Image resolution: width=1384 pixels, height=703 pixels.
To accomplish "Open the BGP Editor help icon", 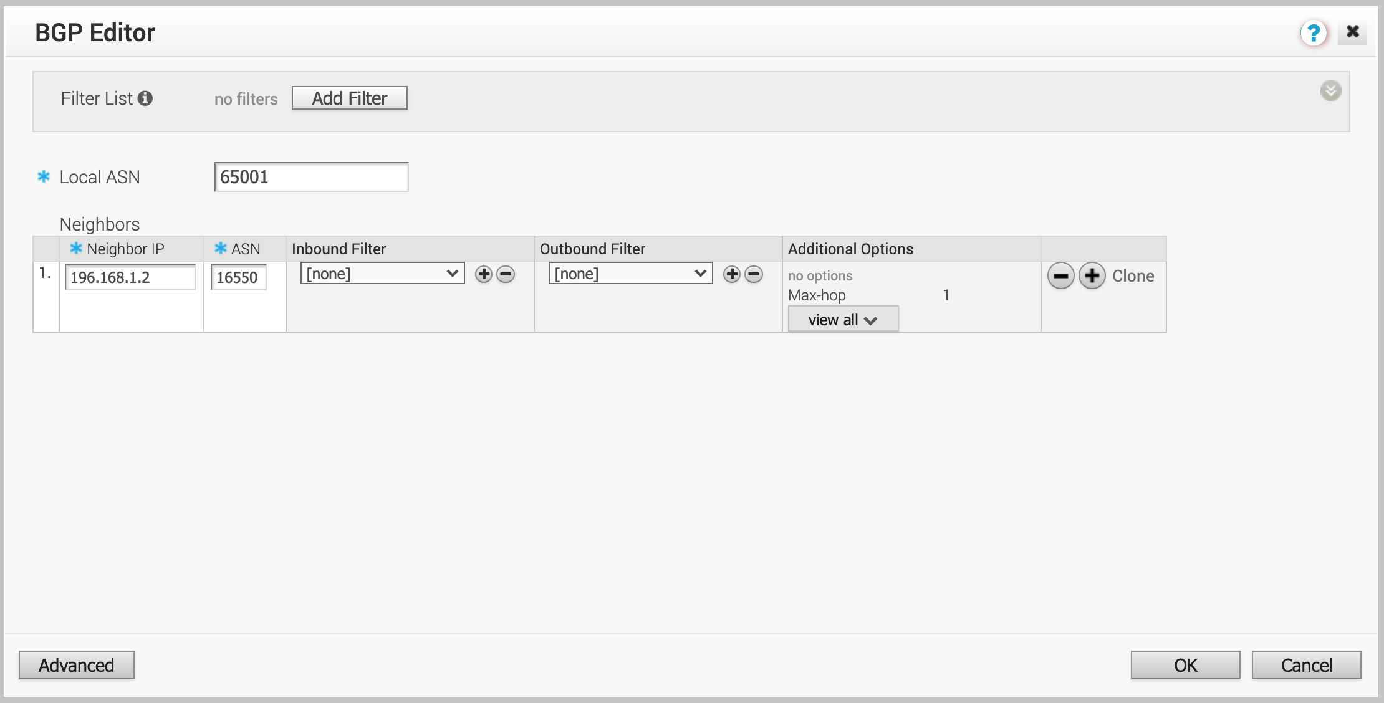I will 1313,32.
